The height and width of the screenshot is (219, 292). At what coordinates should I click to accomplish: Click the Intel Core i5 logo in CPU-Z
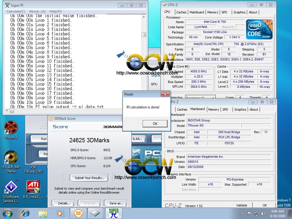pyautogui.click(x=259, y=29)
